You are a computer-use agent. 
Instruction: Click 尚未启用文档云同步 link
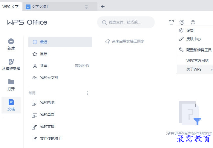pos(128,41)
